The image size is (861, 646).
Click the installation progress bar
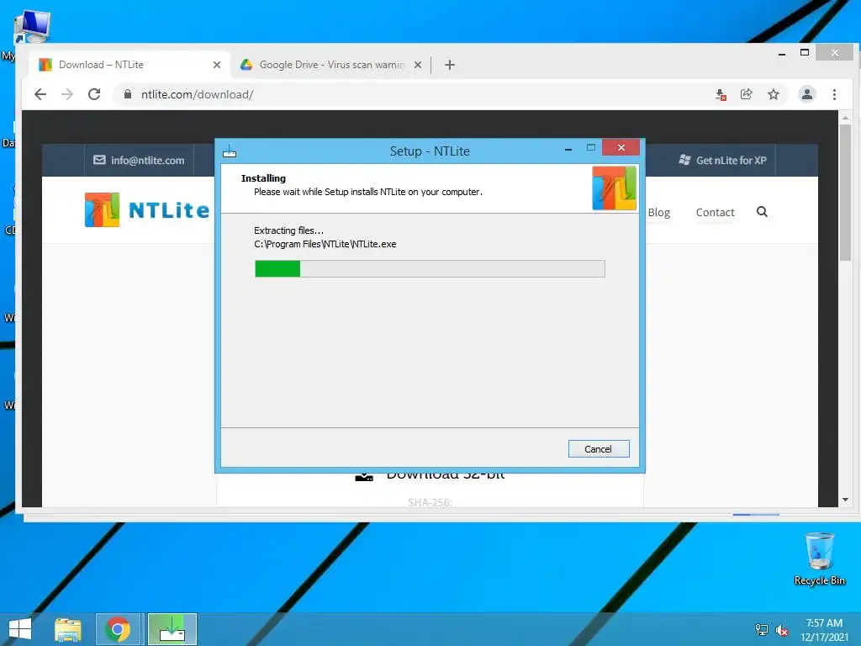[430, 268]
